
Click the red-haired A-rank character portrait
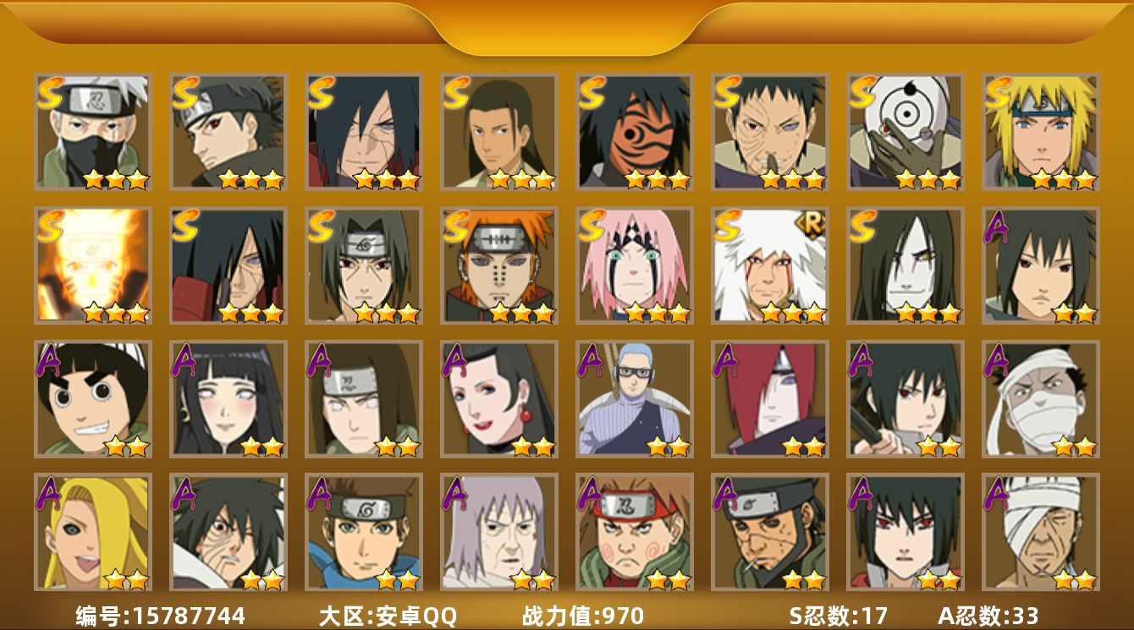pos(770,399)
